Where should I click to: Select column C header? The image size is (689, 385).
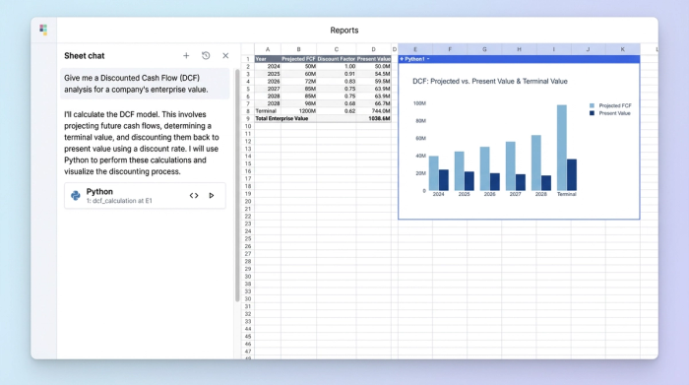coord(337,49)
